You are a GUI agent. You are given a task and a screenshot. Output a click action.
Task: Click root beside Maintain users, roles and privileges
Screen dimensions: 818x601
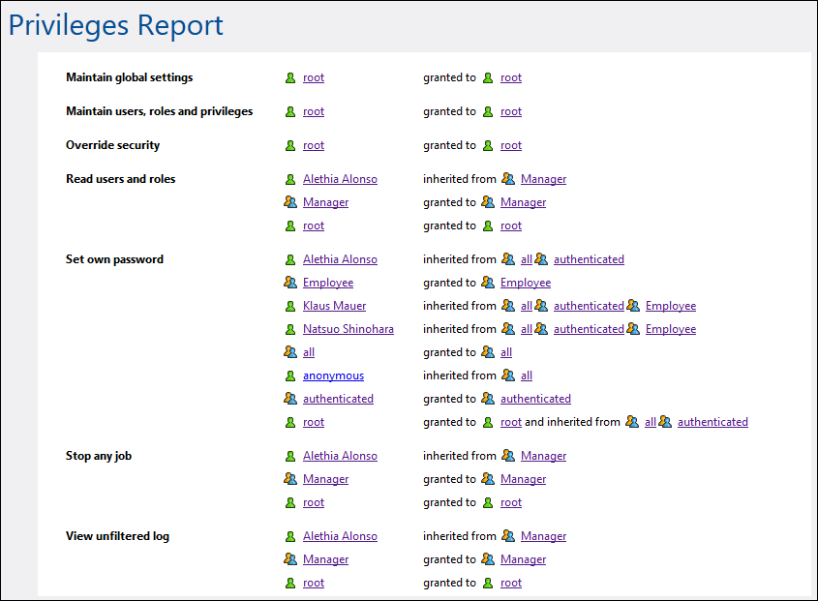click(313, 111)
